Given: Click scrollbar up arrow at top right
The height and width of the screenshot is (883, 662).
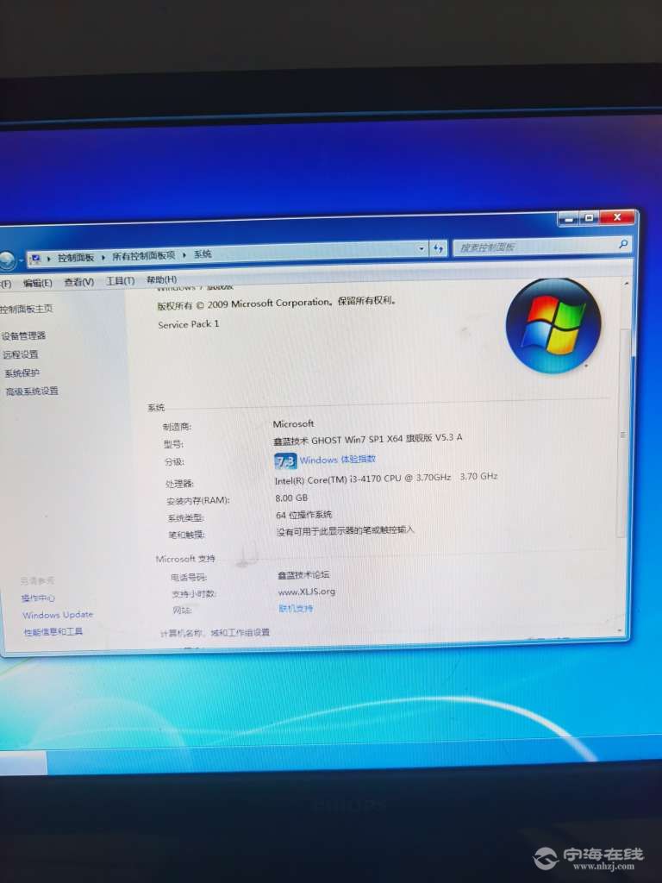Looking at the screenshot, I should tap(627, 284).
